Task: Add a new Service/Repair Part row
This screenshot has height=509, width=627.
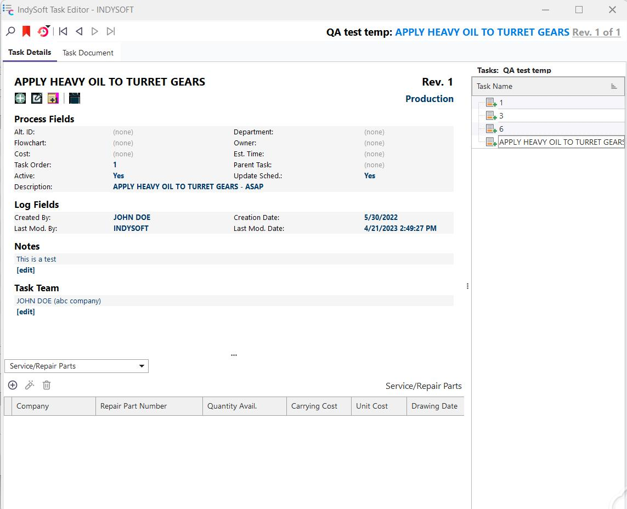Action: pyautogui.click(x=13, y=386)
